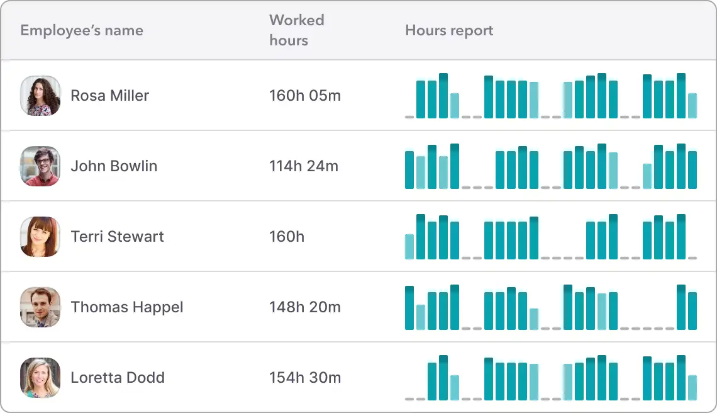Click Thomas Happel's "148h 20m" value

304,307
